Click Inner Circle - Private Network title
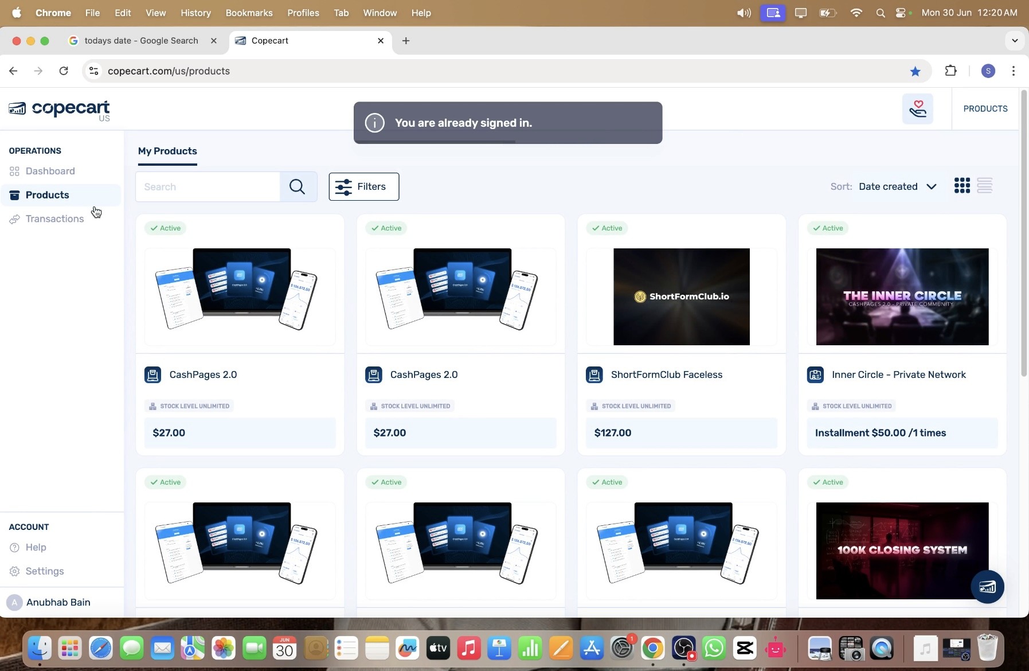The image size is (1029, 671). 898,375
